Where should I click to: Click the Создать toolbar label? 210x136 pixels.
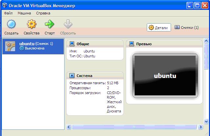[11, 33]
